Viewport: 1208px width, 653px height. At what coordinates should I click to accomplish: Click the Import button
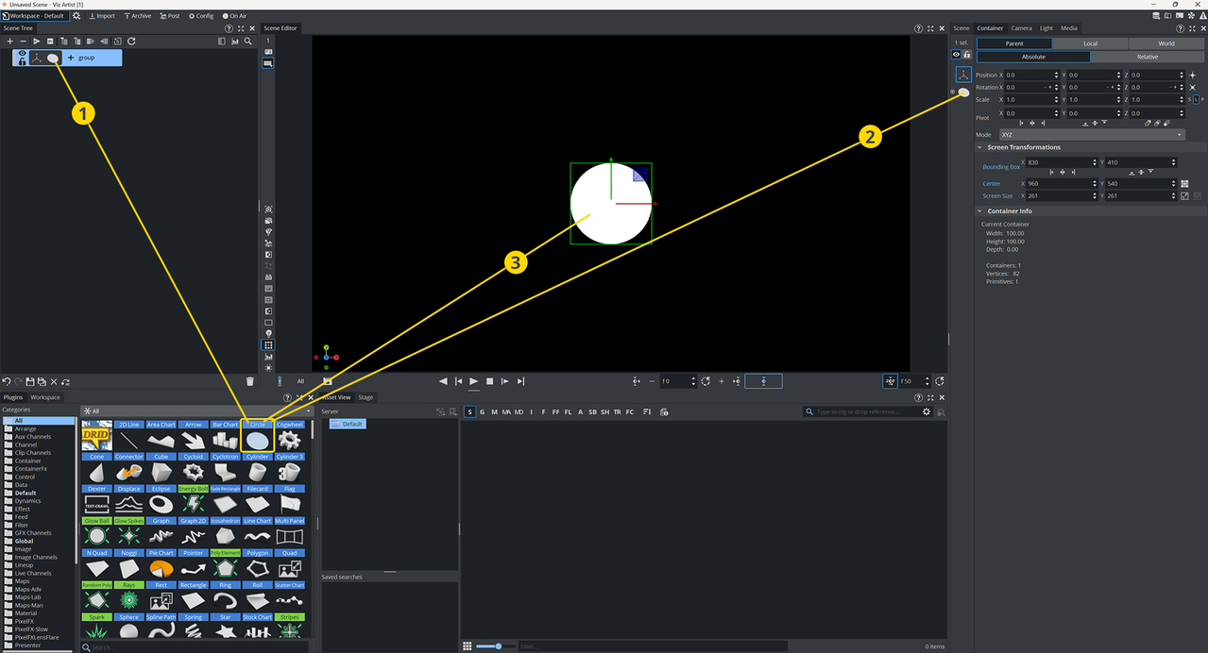pos(102,16)
